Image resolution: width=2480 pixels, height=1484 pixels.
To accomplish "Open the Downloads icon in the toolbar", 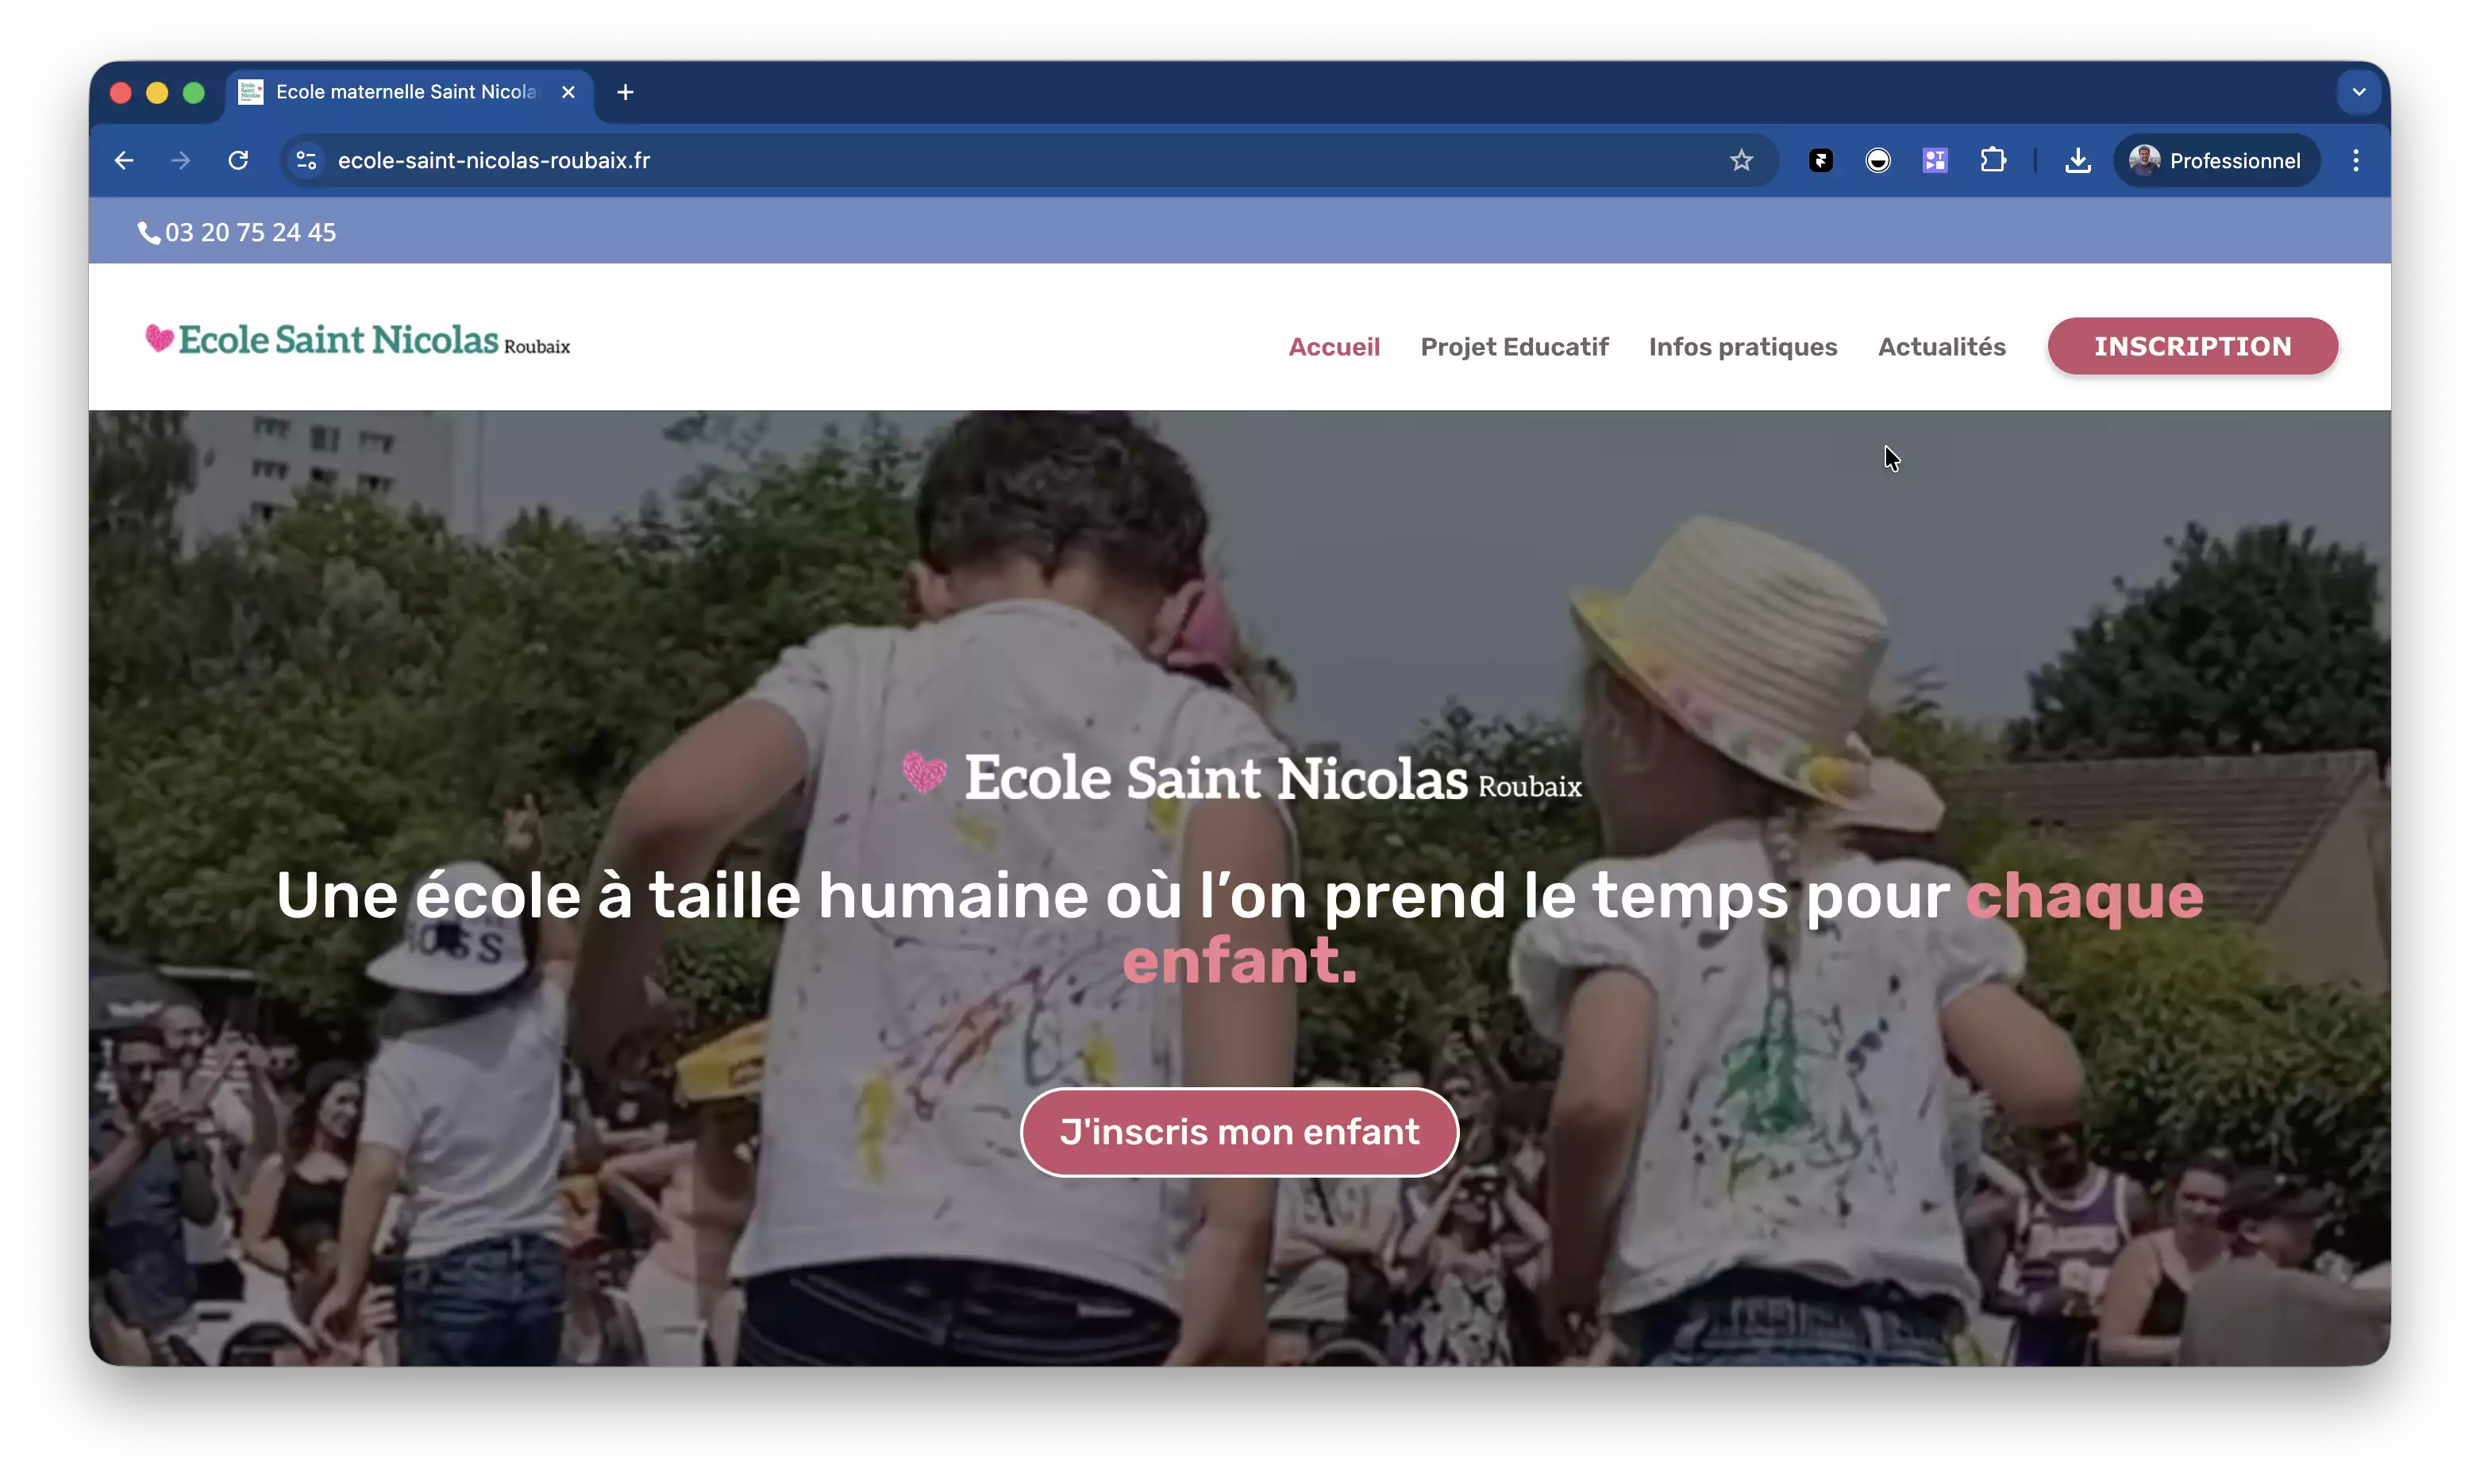I will 2078,160.
